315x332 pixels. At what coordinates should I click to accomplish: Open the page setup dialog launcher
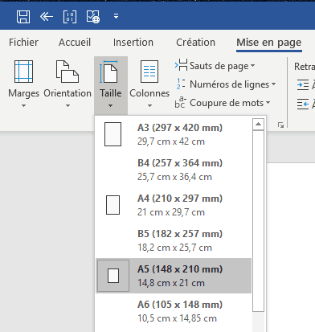tap(280, 125)
